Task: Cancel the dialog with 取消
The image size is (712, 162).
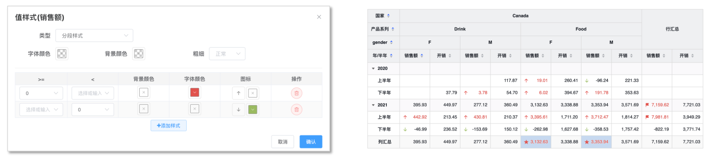Action: (283, 142)
